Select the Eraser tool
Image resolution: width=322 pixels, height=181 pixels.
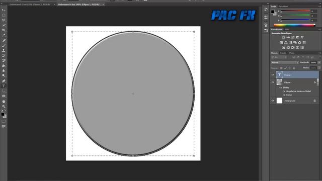point(4,60)
